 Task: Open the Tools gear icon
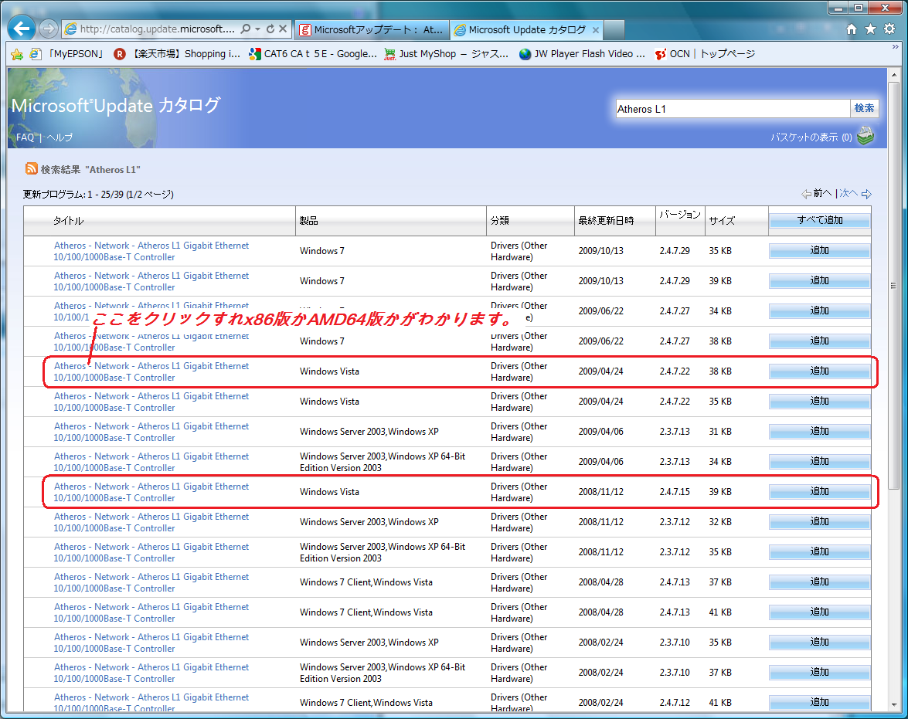pos(889,29)
